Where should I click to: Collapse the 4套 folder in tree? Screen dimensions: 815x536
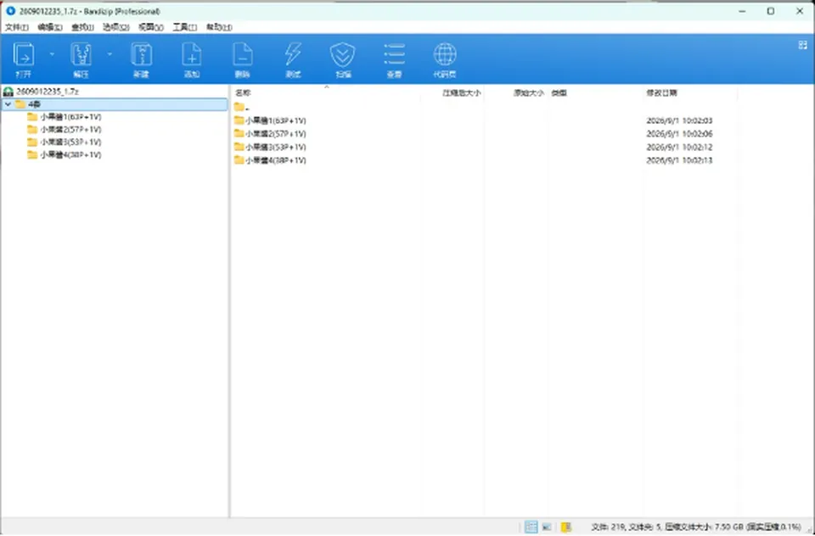8,104
